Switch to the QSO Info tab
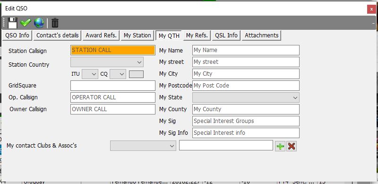 point(17,35)
